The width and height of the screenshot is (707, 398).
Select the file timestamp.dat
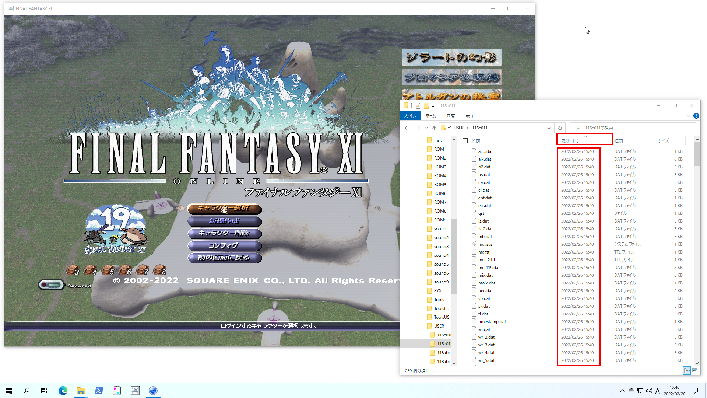(x=492, y=322)
